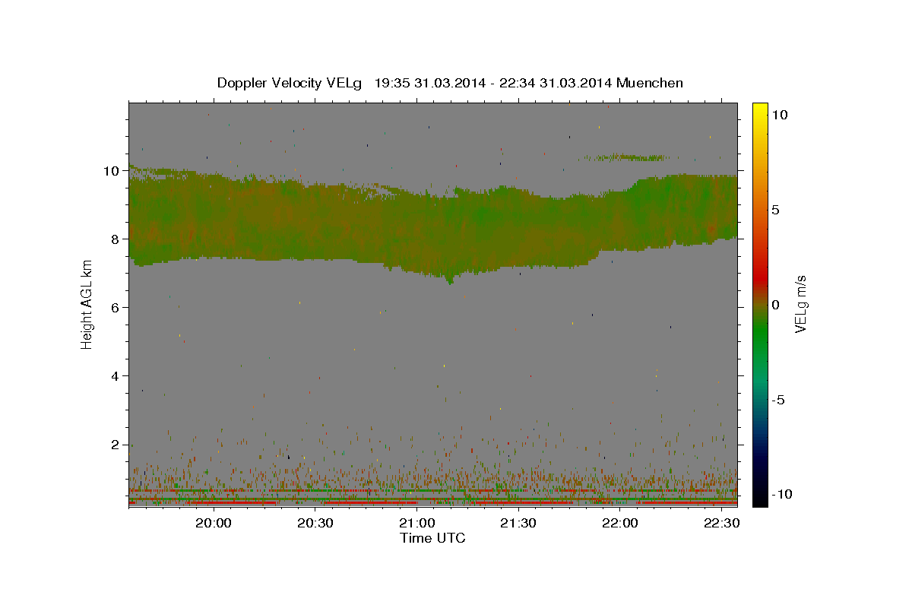Click the height tick label 10
The image size is (912, 608).
pyautogui.click(x=112, y=171)
